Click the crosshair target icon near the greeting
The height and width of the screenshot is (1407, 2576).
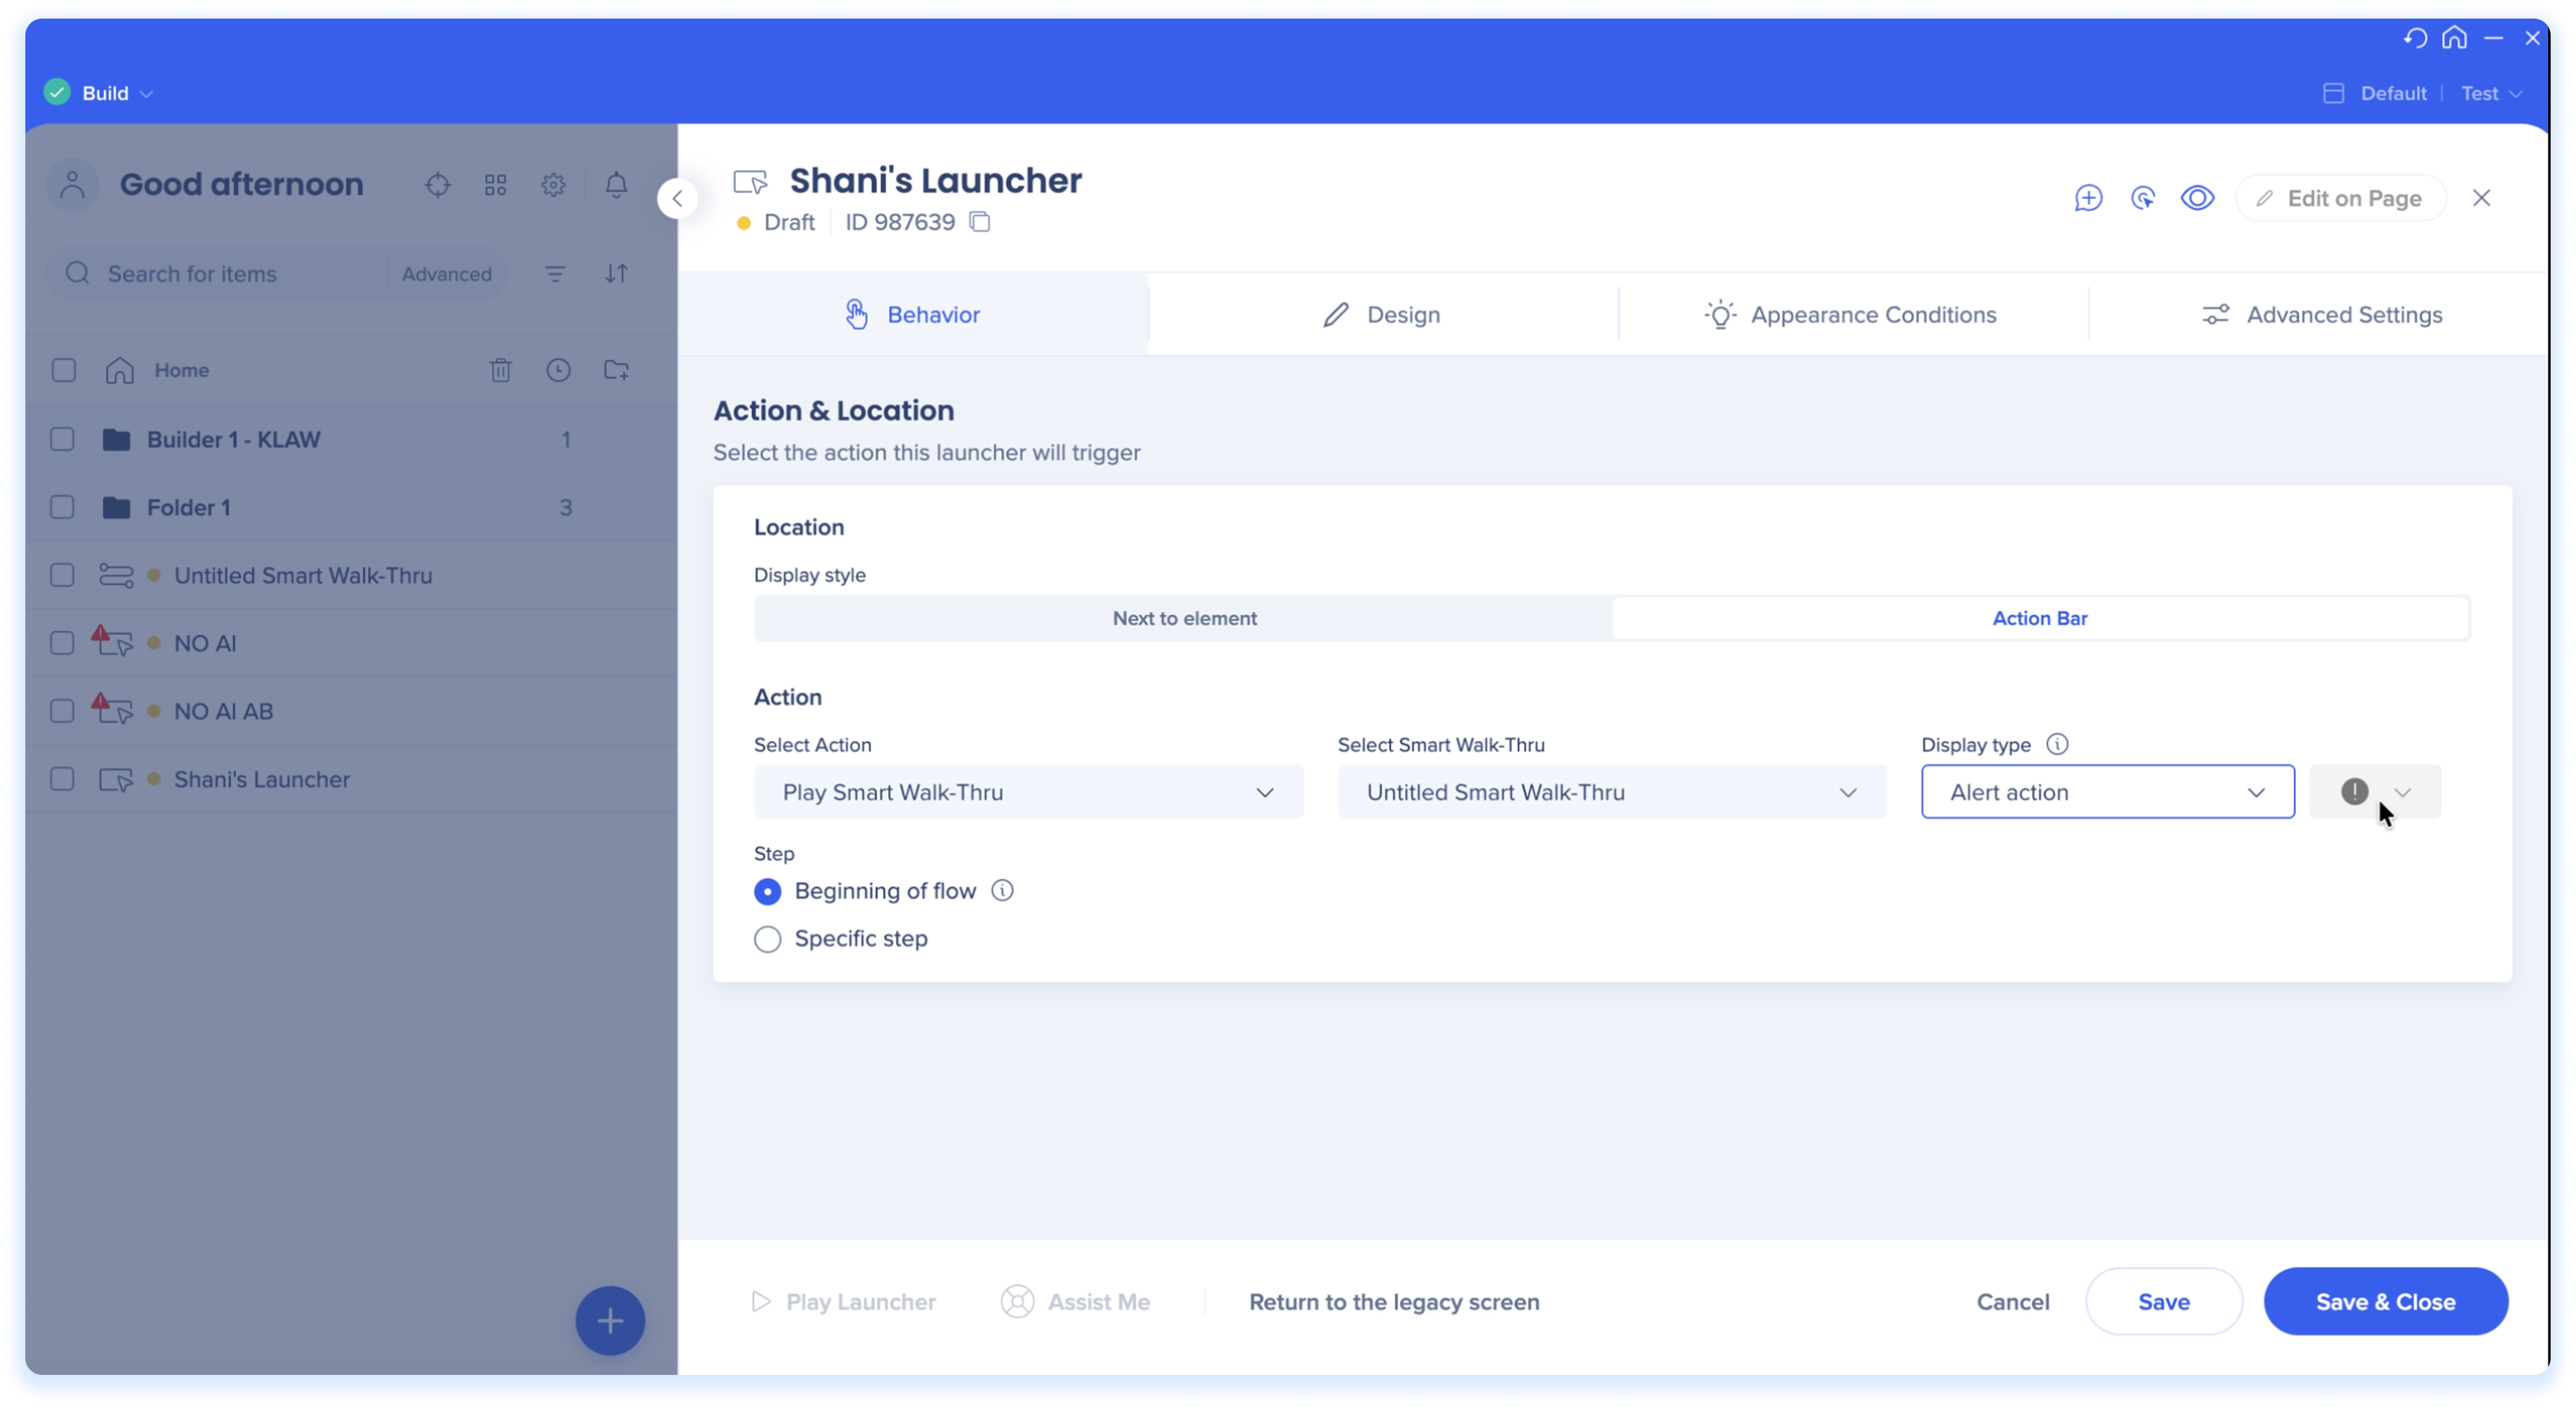pyautogui.click(x=438, y=185)
